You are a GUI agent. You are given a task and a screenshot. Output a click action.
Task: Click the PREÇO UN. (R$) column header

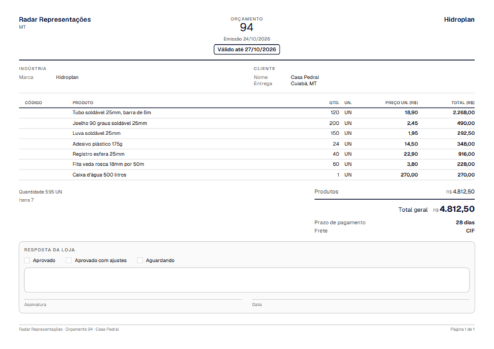[402, 103]
